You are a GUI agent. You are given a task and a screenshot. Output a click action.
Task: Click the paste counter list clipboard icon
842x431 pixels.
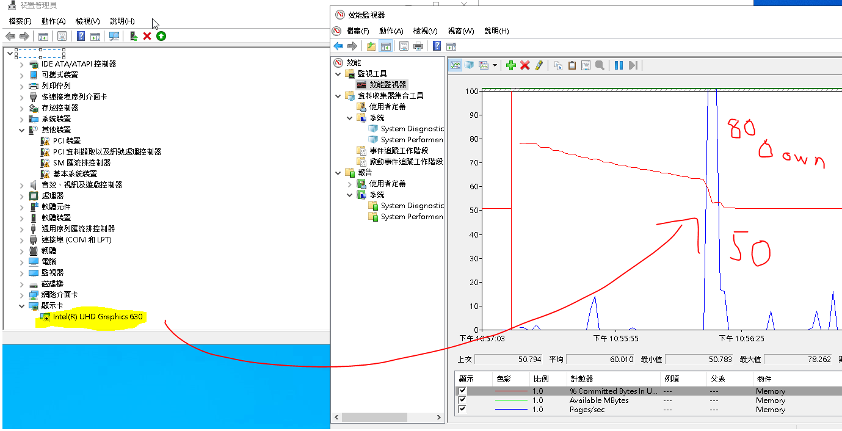pyautogui.click(x=572, y=65)
